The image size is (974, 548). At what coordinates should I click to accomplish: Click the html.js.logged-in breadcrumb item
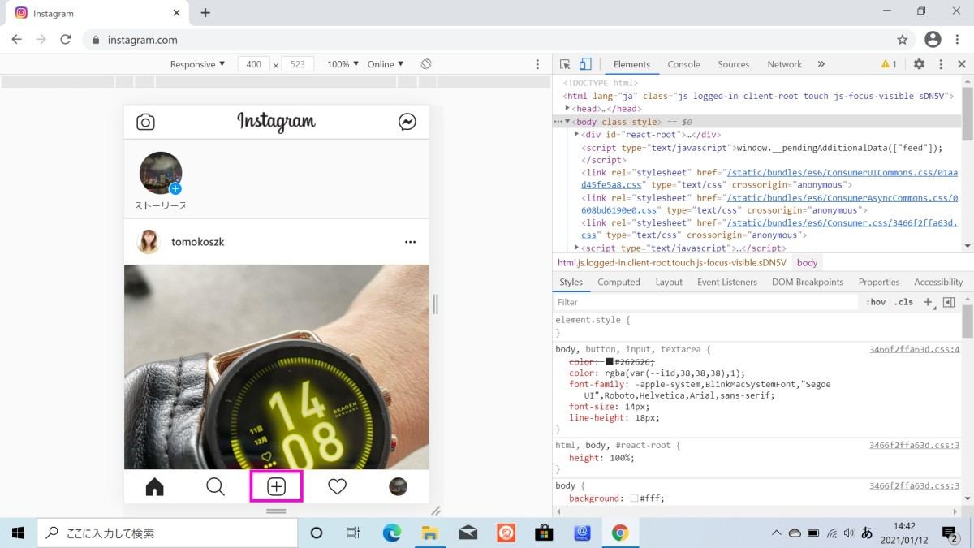click(x=671, y=263)
